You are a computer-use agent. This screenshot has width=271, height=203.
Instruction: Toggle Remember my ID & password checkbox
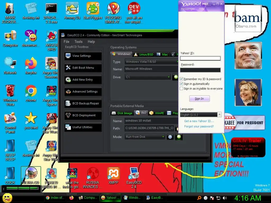coord(182,79)
